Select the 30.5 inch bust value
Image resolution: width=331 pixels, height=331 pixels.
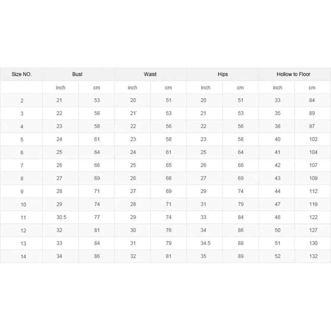61,217
